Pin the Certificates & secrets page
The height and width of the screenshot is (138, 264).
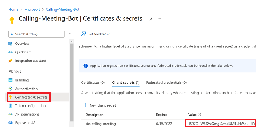tap(151, 18)
